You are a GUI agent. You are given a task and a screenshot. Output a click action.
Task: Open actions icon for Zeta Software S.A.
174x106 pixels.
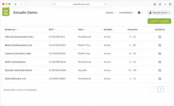coord(160,79)
